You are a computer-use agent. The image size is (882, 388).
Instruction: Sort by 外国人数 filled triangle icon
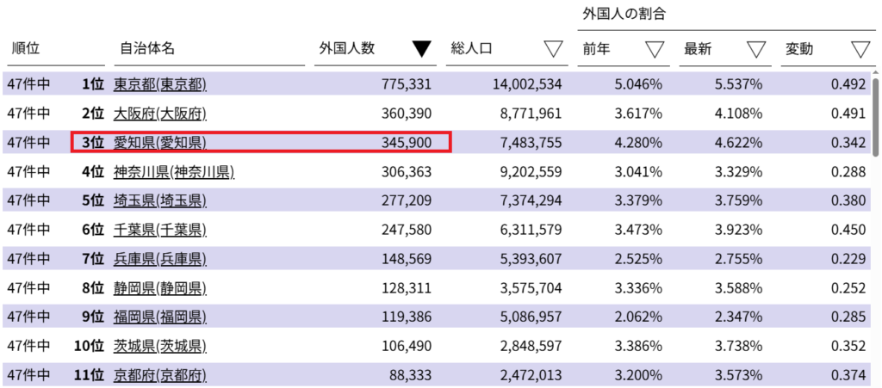click(421, 50)
